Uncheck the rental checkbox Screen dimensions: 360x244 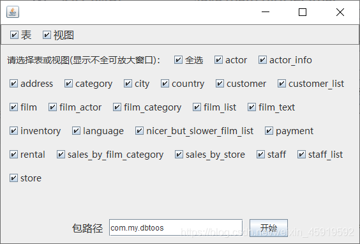coord(14,155)
